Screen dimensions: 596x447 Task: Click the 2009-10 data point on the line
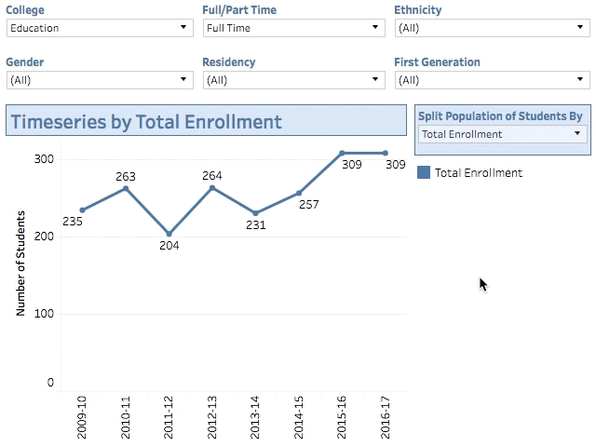83,210
